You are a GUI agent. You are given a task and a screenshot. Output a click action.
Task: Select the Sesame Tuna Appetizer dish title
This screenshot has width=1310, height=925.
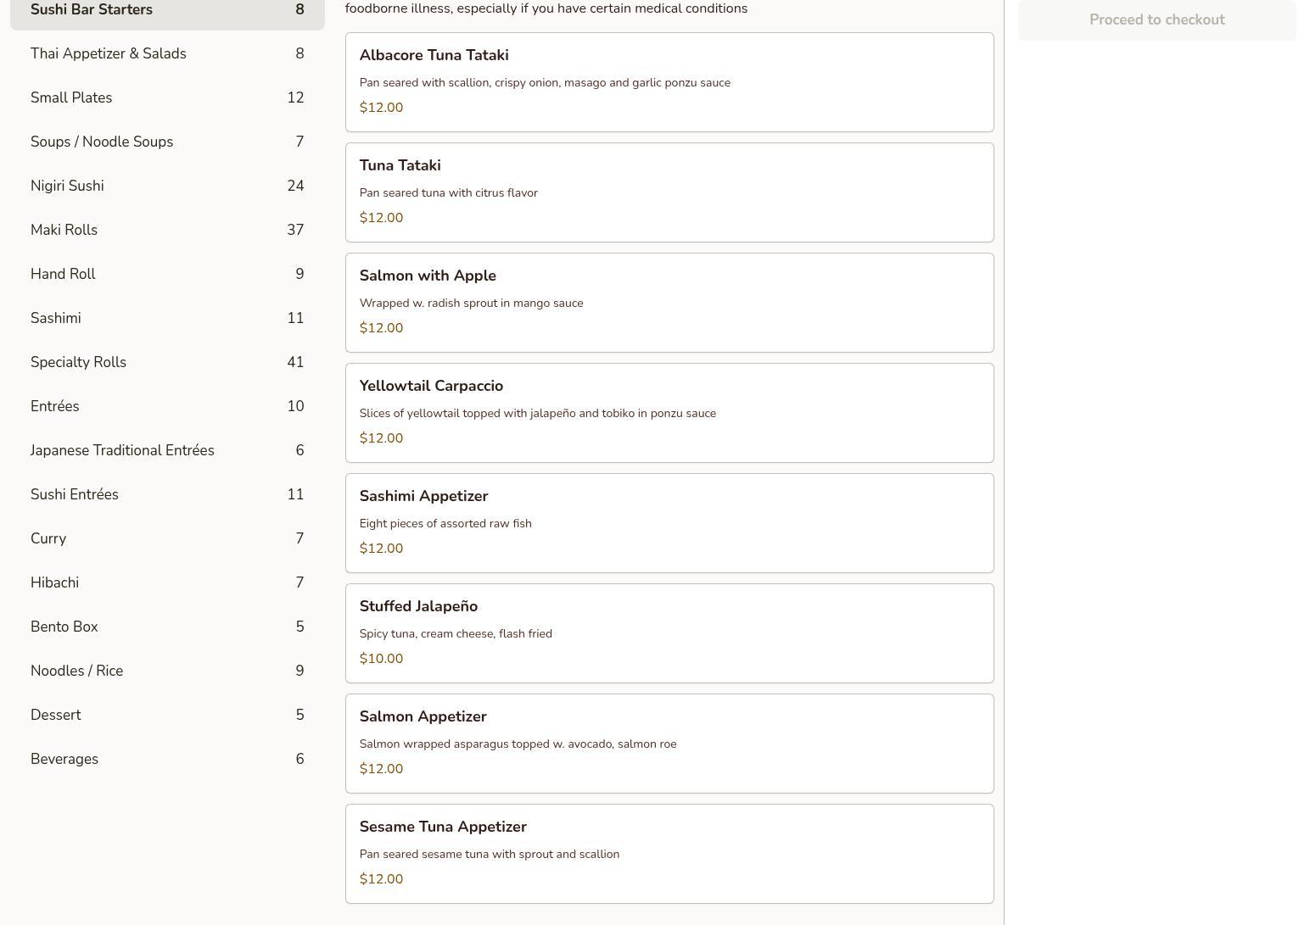click(443, 827)
